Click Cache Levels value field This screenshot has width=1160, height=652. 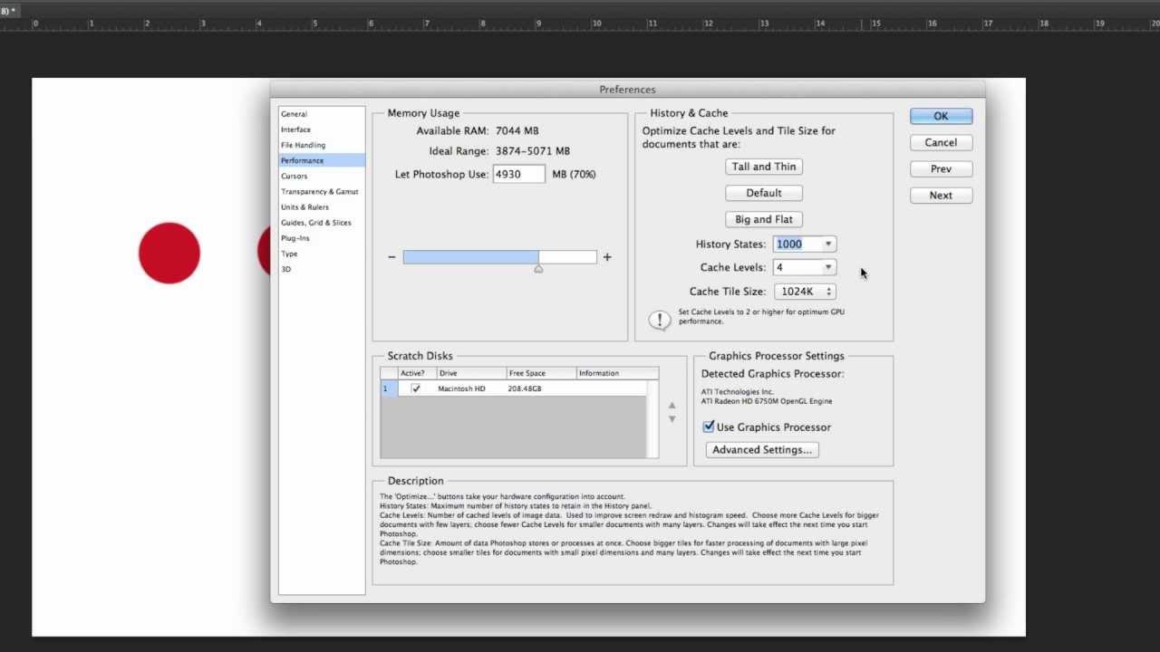click(797, 268)
